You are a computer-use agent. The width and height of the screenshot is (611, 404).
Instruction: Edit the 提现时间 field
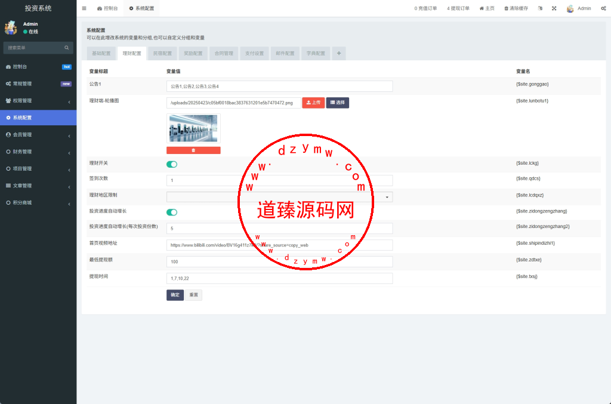pyautogui.click(x=279, y=278)
